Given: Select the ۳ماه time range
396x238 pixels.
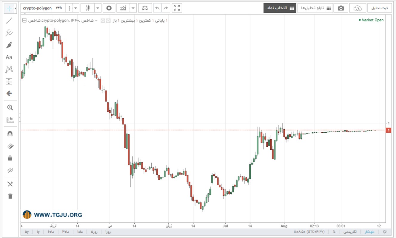Looking at the screenshot, I should [x=66, y=232].
